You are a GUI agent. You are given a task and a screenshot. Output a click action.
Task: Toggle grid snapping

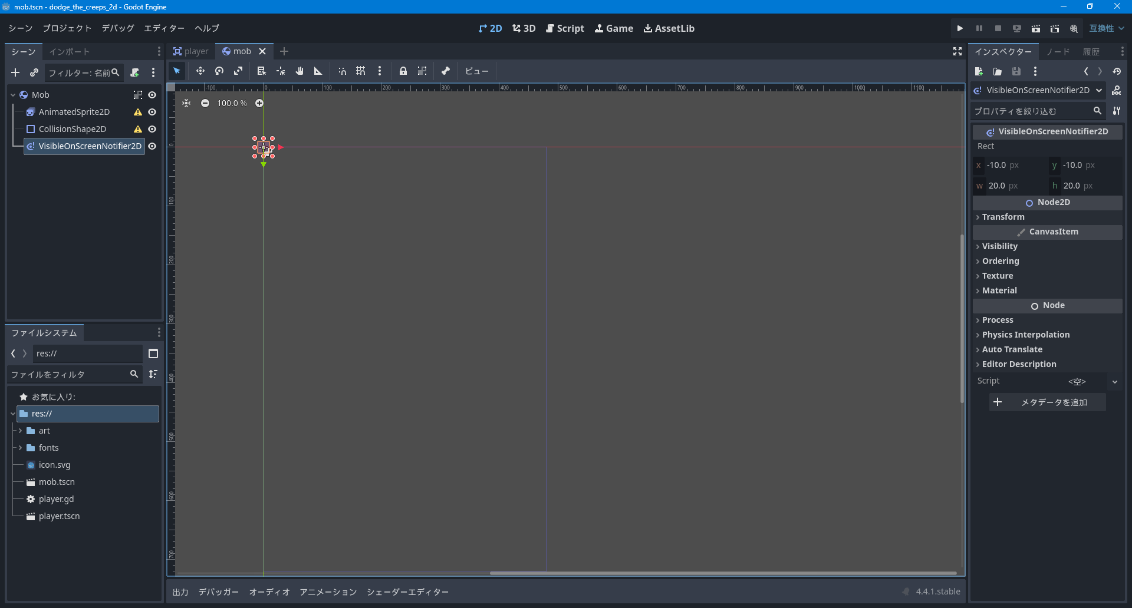[361, 71]
